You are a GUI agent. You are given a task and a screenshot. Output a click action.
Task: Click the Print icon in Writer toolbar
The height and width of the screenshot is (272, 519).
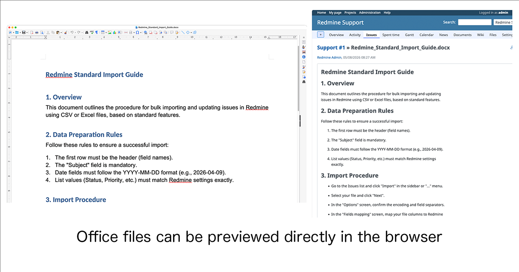coord(37,32)
